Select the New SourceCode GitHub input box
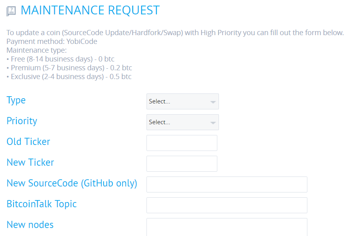This screenshot has height=236, width=359. 227,184
